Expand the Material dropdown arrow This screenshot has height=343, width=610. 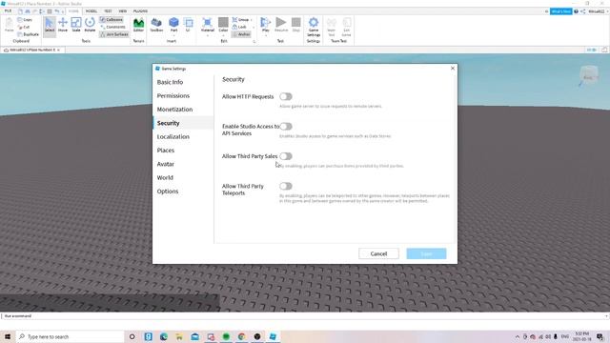208,36
